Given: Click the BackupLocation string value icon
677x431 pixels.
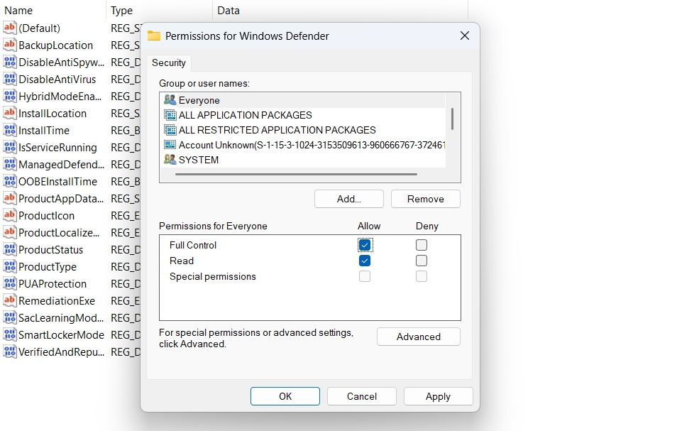Looking at the screenshot, I should [x=9, y=45].
